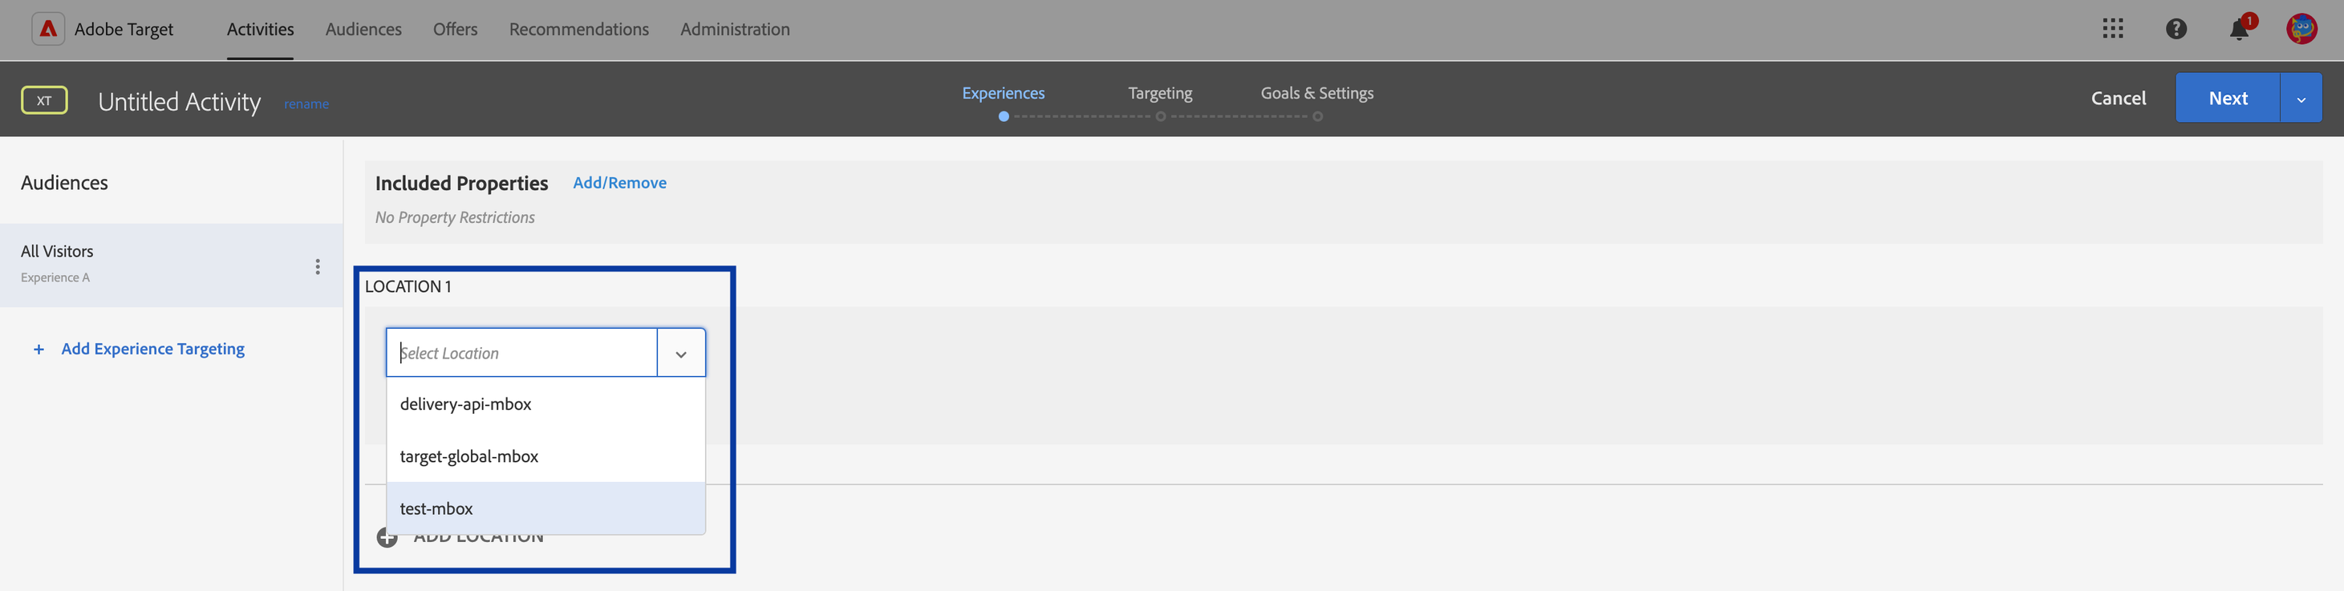Click the Cancel button
This screenshot has width=2344, height=591.
(2119, 98)
